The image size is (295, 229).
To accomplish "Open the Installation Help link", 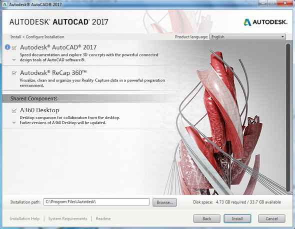I will (24, 219).
